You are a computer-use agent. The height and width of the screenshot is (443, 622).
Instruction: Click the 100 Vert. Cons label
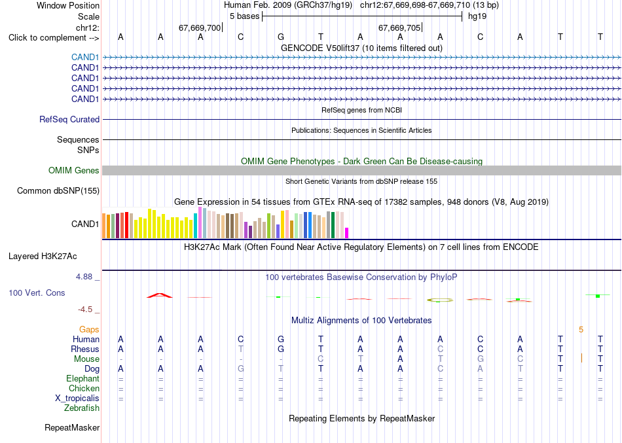pos(37,292)
